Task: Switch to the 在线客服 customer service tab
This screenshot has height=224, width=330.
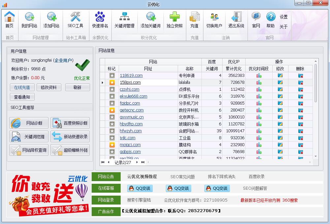Action: [x=107, y=187]
